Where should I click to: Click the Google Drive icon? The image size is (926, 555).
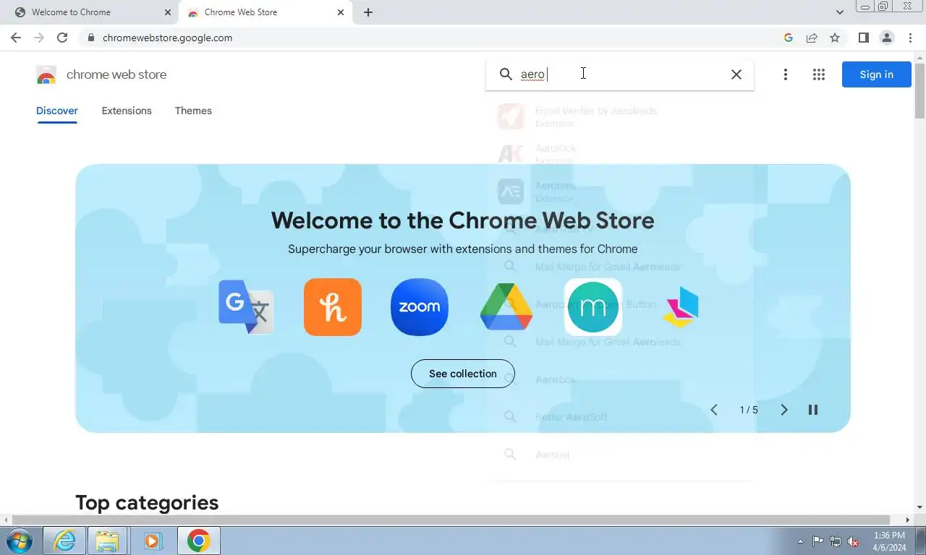(x=506, y=307)
